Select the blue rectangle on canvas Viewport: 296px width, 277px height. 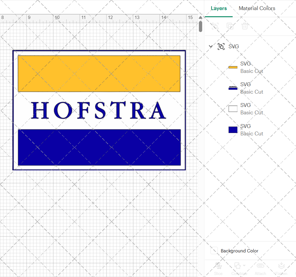(99, 147)
